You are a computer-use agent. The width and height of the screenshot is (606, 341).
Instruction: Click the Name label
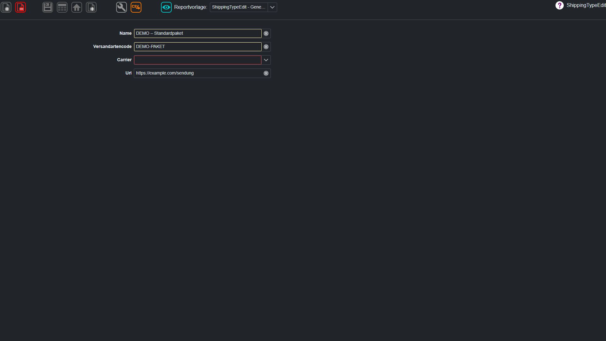pos(126,33)
